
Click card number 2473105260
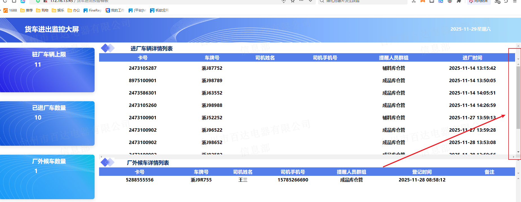(143, 105)
